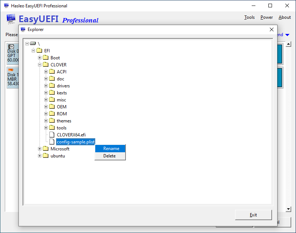Image resolution: width=296 pixels, height=233 pixels.
Task: Select the config-sample.plist file name
Action: click(76, 142)
